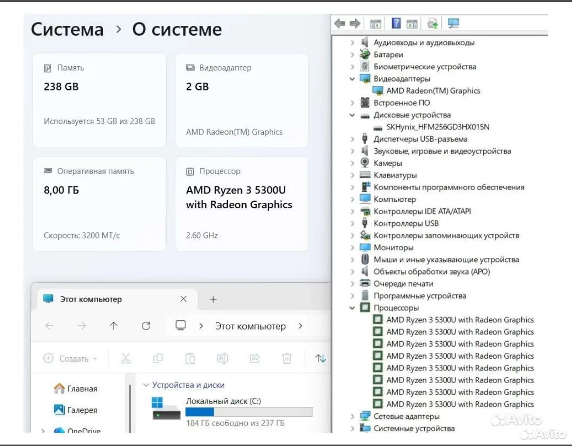Screen dimensions: 572x446
Task: Collapse the Дисковые устройства node
Action: (x=352, y=115)
